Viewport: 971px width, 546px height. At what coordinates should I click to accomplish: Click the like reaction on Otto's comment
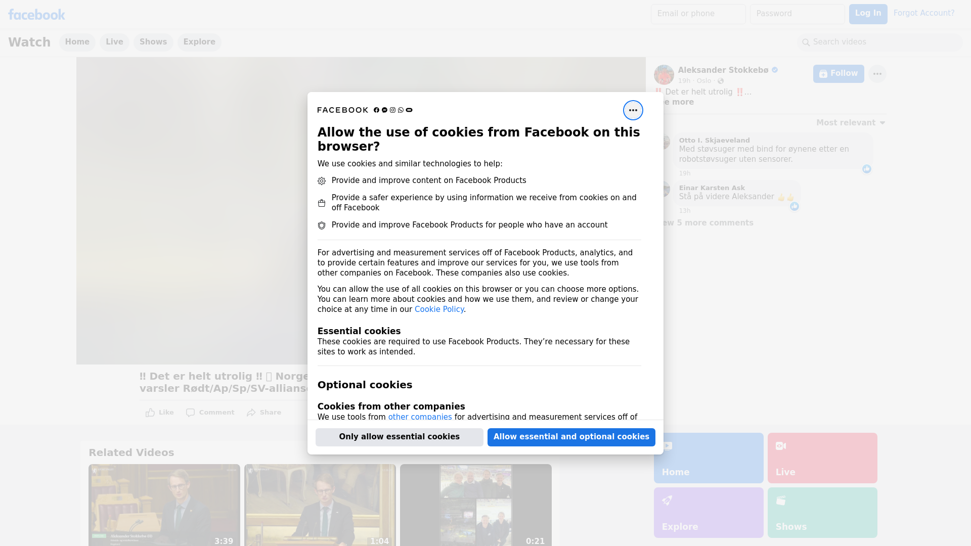click(x=867, y=169)
